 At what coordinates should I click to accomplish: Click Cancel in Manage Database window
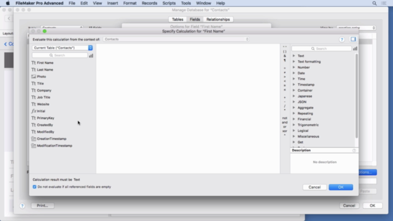(x=349, y=206)
